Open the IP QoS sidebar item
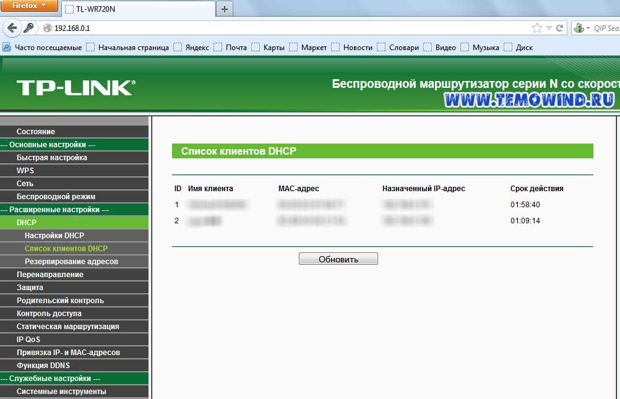Viewport: 620px width, 399px height. (74, 339)
